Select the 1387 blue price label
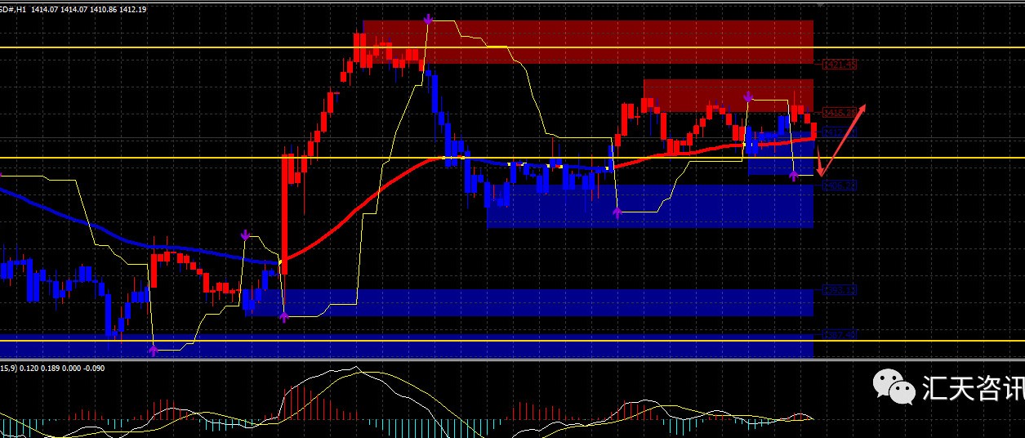 (840, 333)
